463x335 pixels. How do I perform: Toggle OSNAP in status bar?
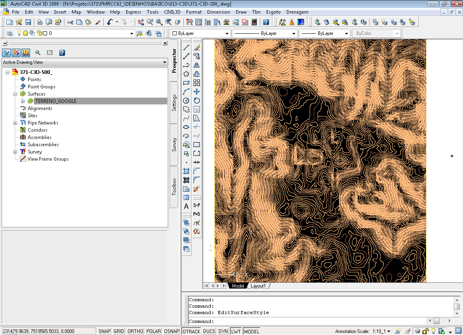click(x=171, y=331)
